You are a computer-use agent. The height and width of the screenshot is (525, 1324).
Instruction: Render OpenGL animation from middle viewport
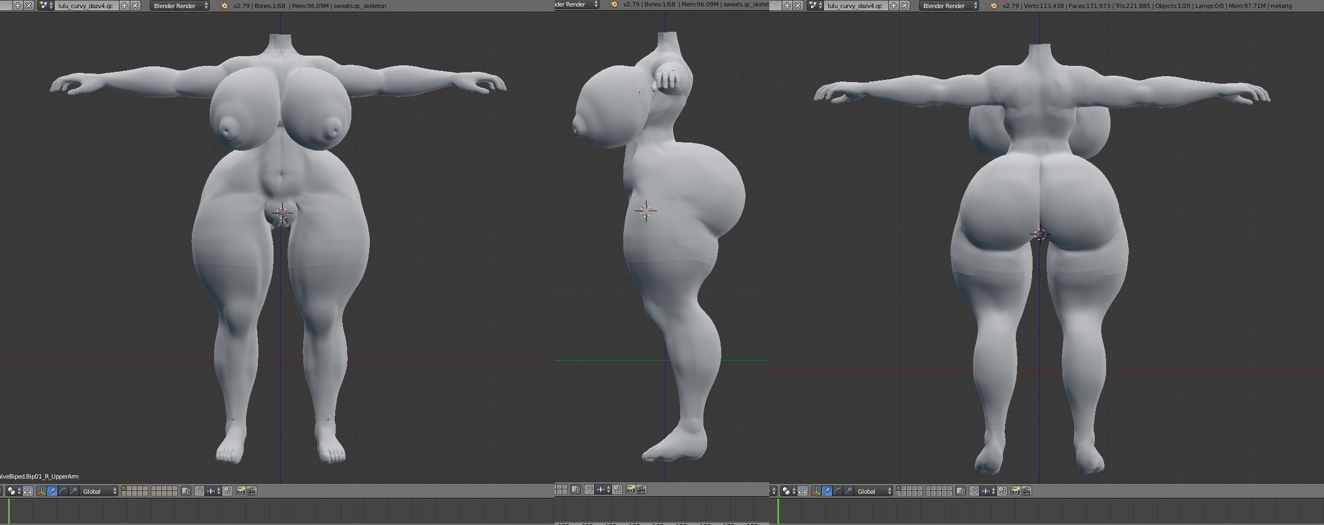click(x=641, y=490)
